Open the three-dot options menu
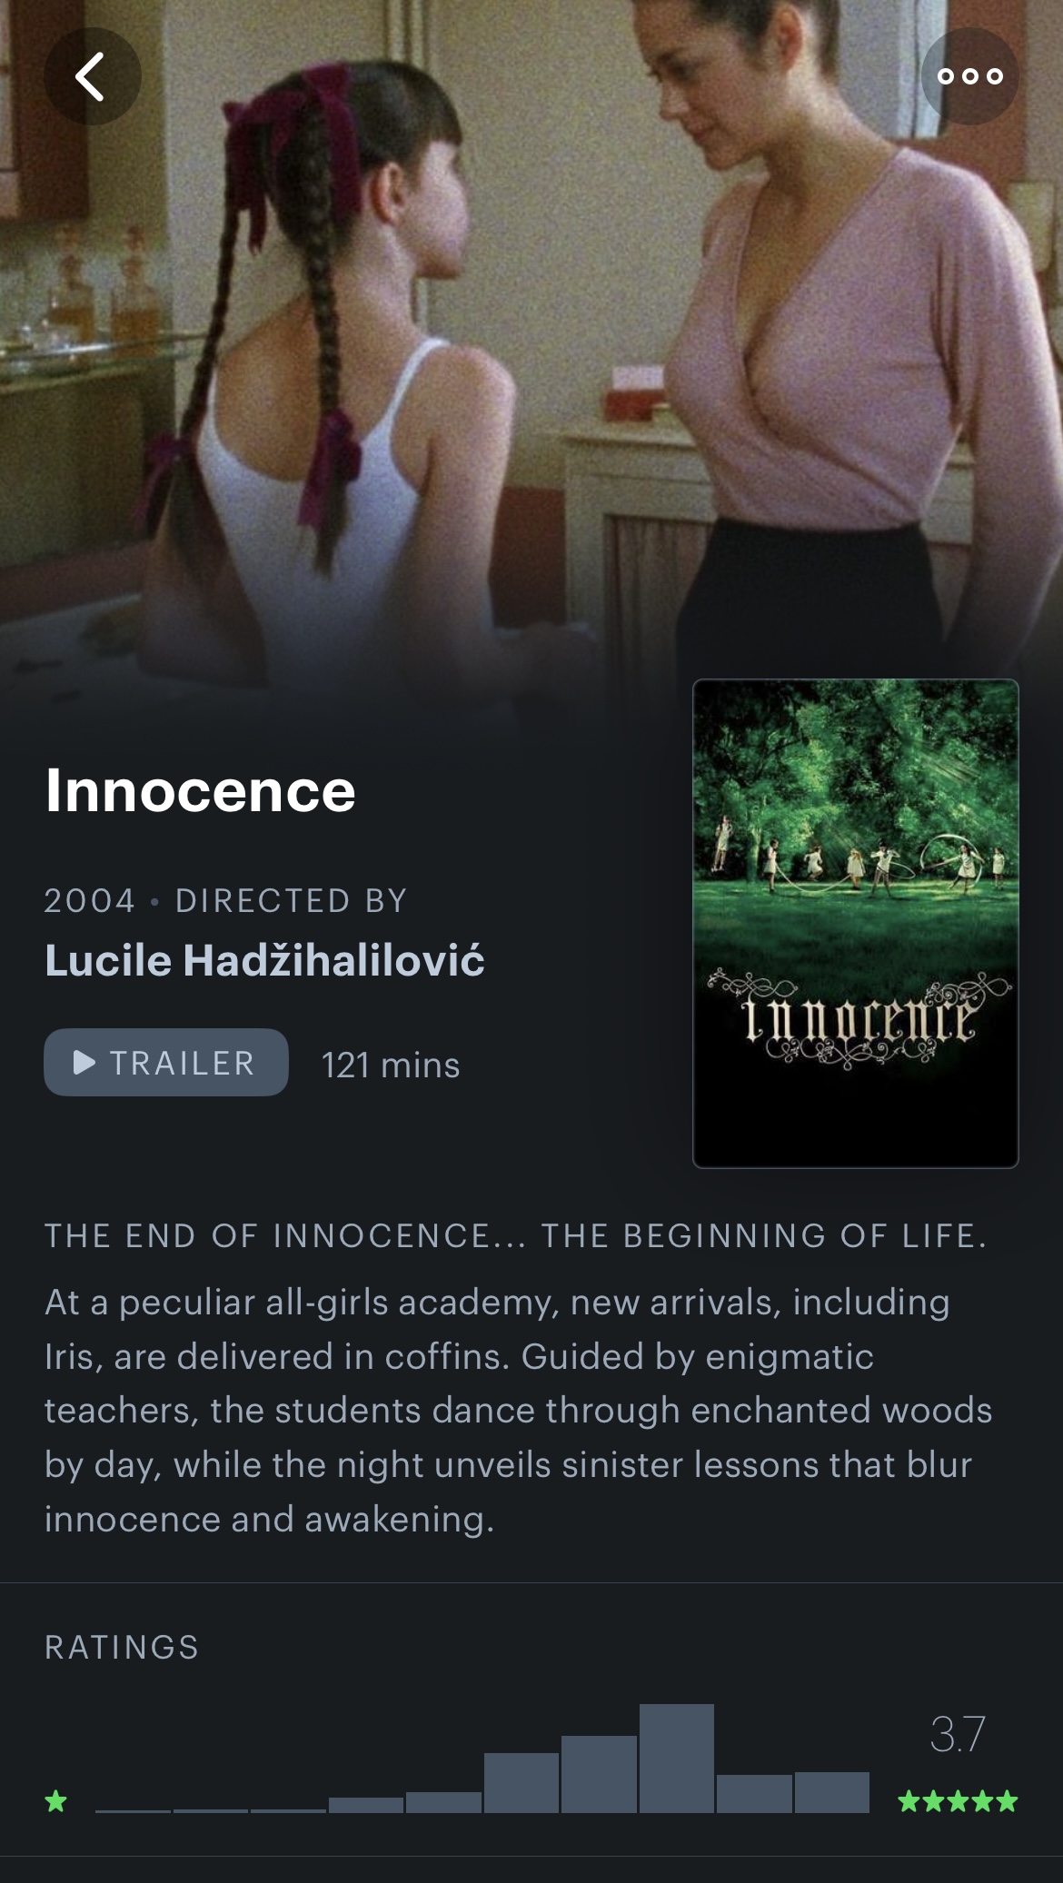Image resolution: width=1063 pixels, height=1883 pixels. pos(969,76)
